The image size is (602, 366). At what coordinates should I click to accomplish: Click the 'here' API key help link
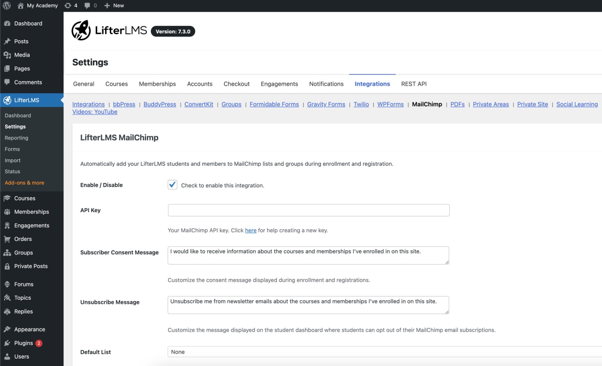pyautogui.click(x=251, y=230)
